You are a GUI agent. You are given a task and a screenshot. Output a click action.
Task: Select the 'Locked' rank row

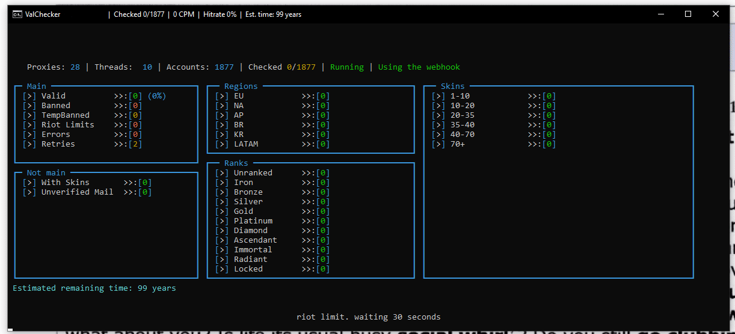point(272,269)
